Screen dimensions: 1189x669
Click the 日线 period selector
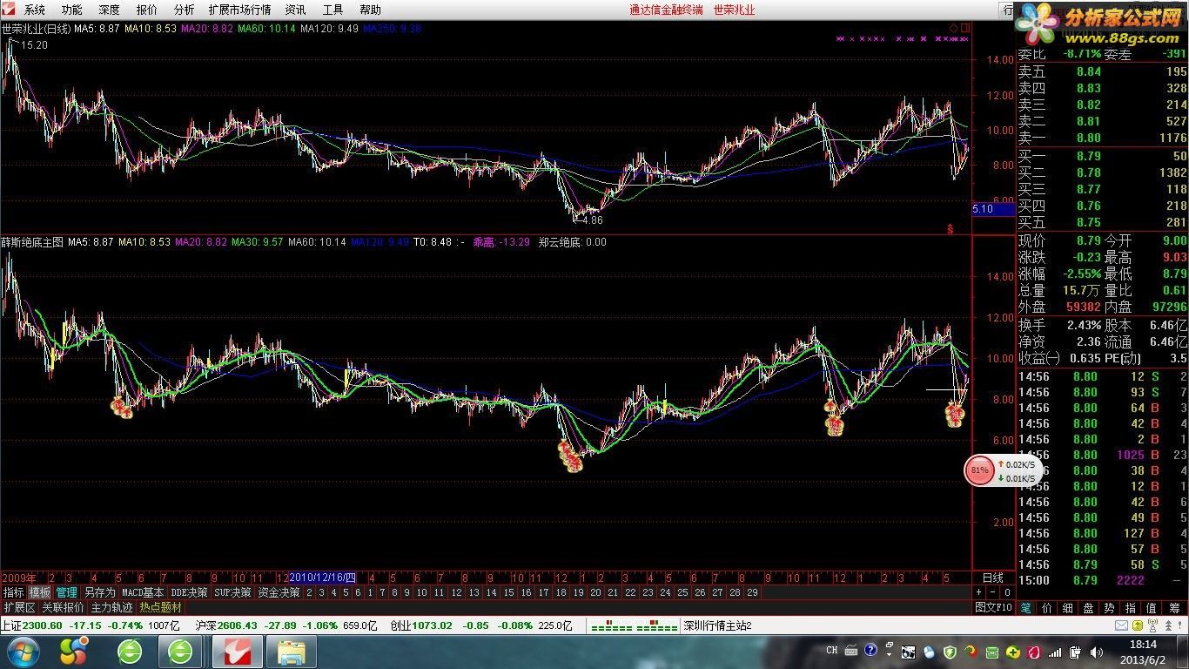coord(993,578)
